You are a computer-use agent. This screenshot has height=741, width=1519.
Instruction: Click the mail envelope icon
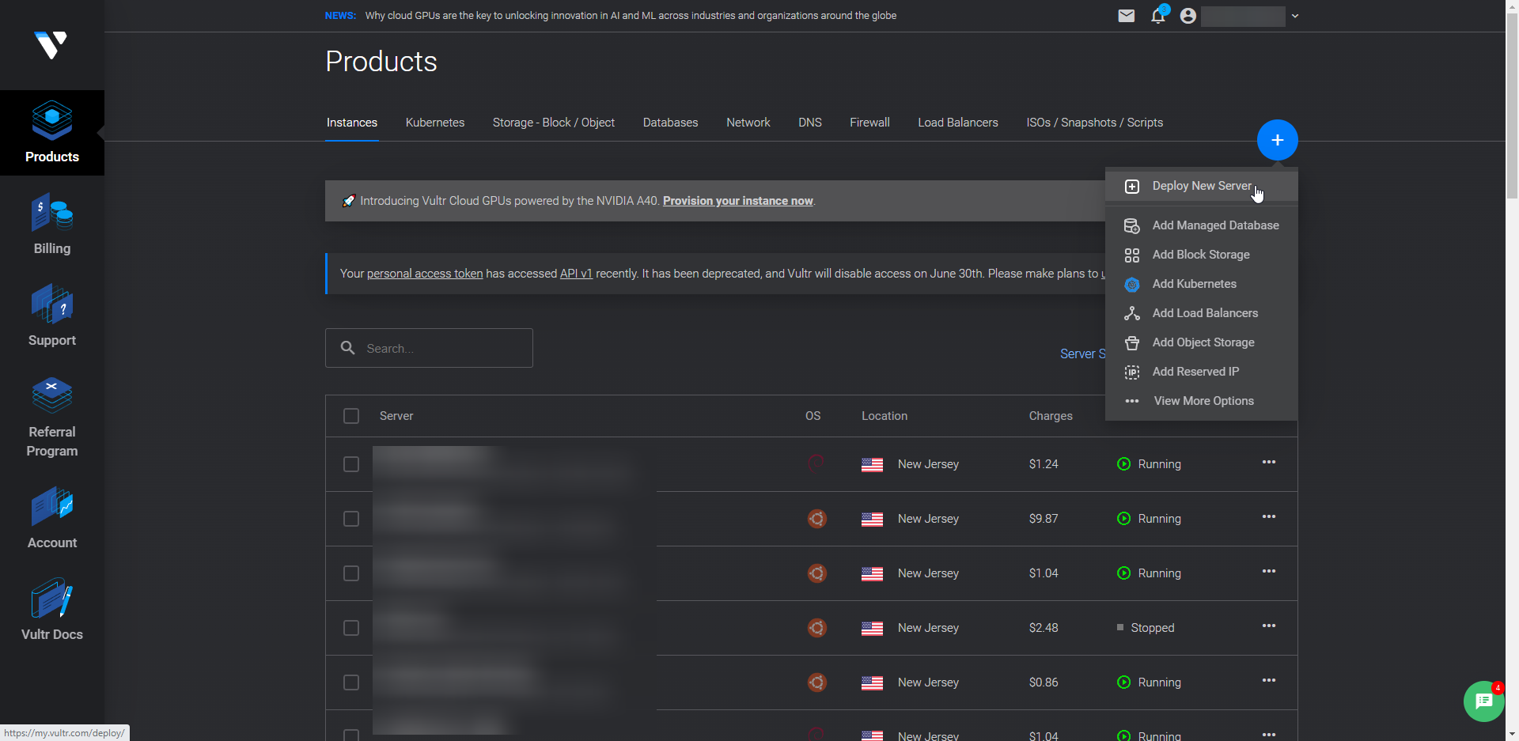click(x=1126, y=16)
